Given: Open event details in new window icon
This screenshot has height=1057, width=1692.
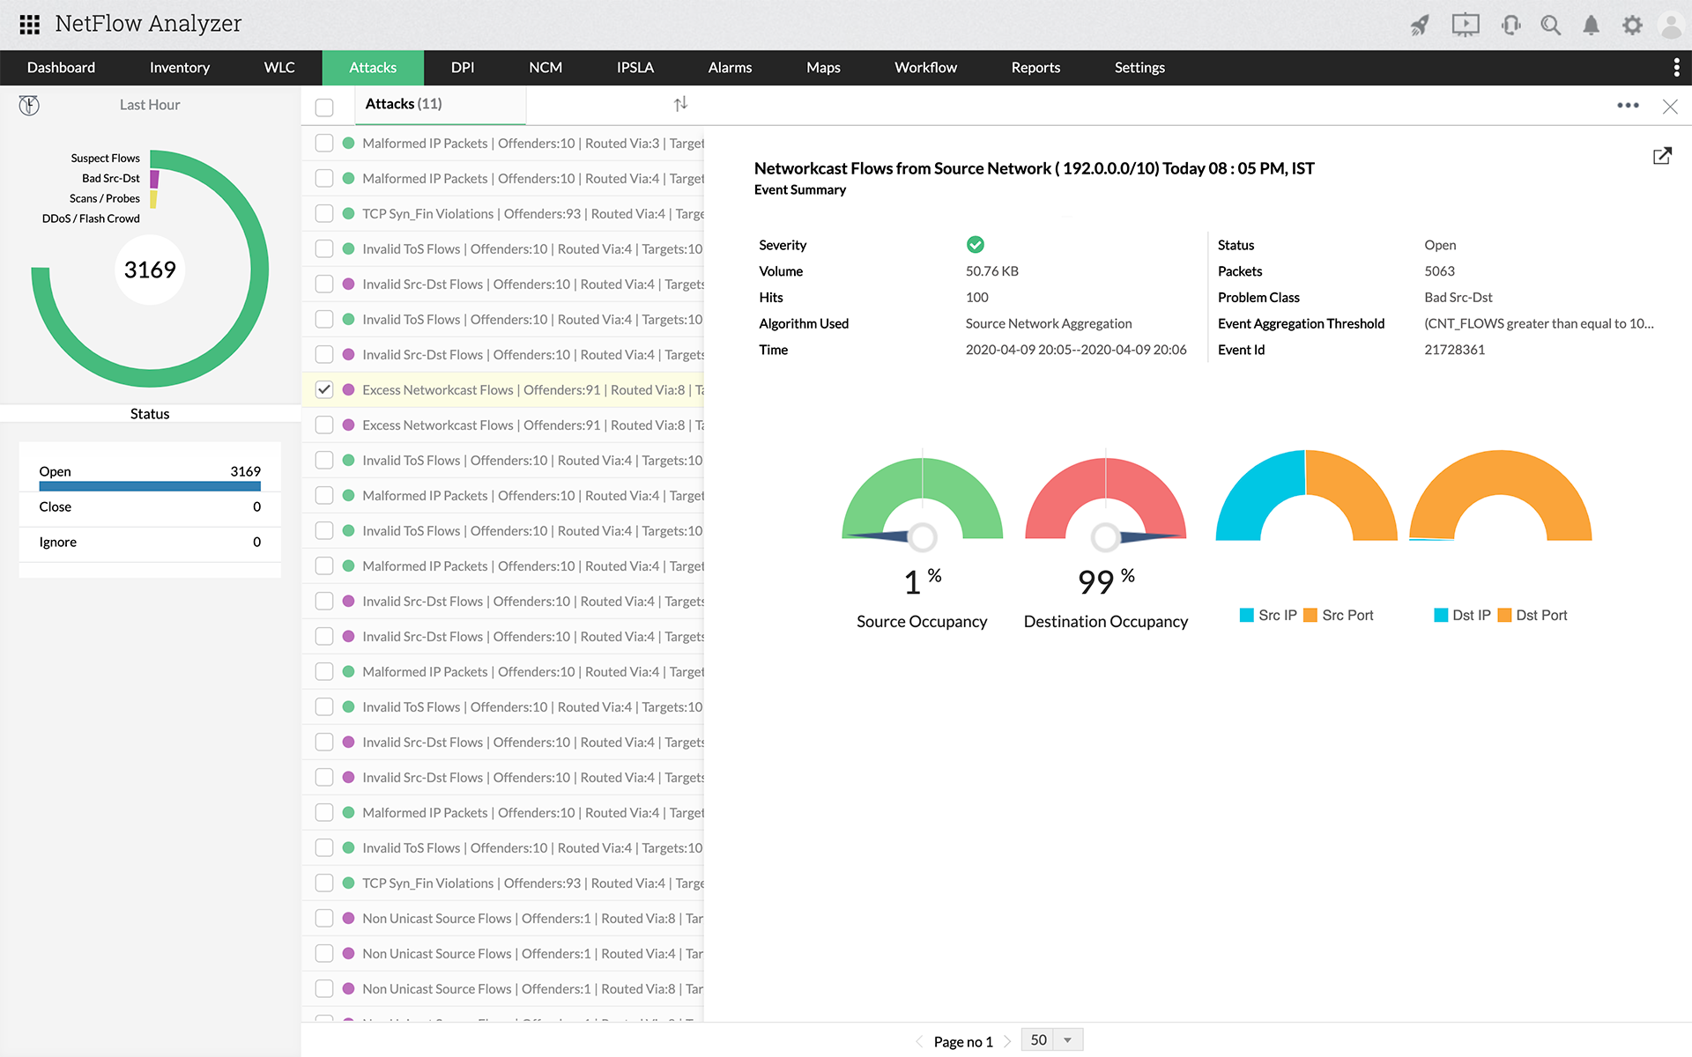Looking at the screenshot, I should point(1662,156).
